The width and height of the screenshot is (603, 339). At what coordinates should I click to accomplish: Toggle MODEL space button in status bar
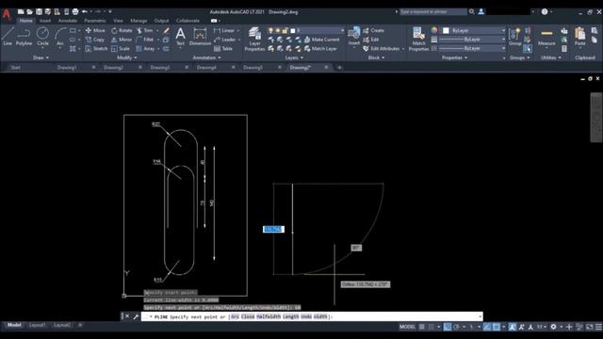coord(407,327)
